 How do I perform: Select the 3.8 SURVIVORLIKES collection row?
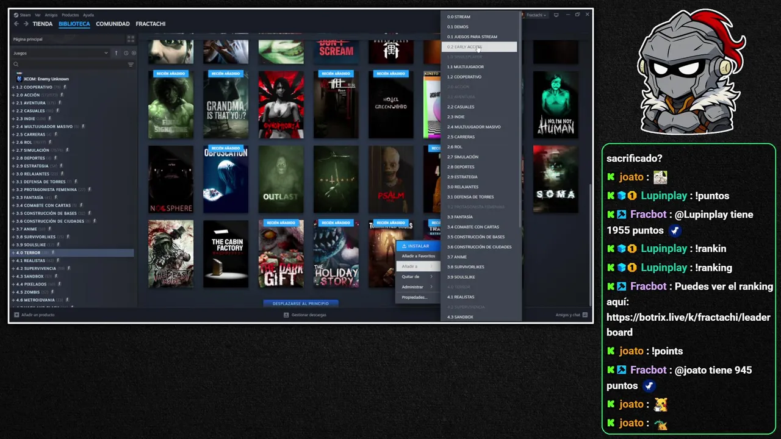(73, 237)
